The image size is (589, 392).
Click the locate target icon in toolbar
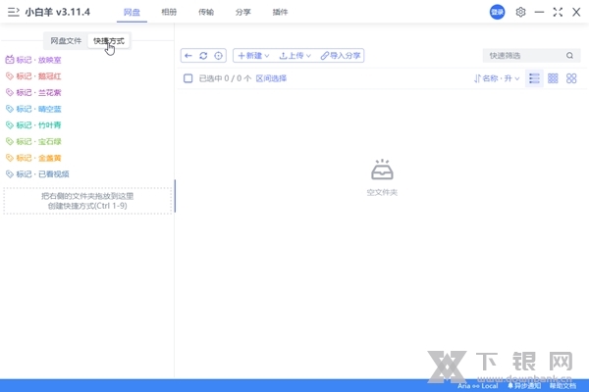218,56
